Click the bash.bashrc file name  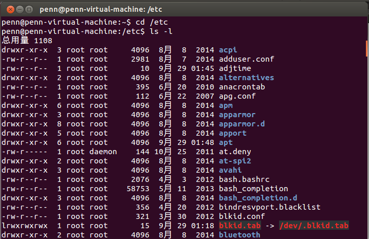click(244, 179)
